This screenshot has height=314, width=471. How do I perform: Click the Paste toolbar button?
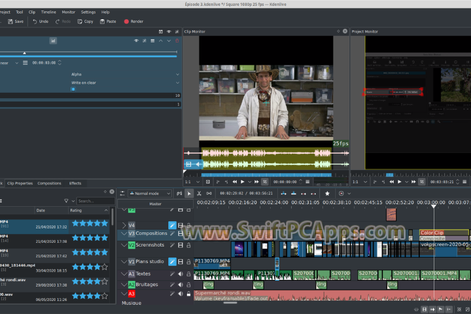point(108,22)
